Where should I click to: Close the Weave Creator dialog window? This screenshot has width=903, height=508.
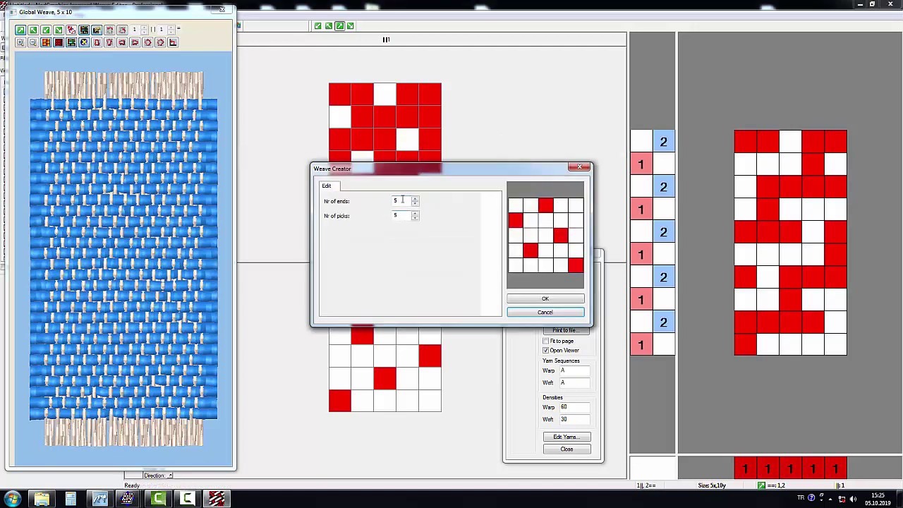point(579,167)
